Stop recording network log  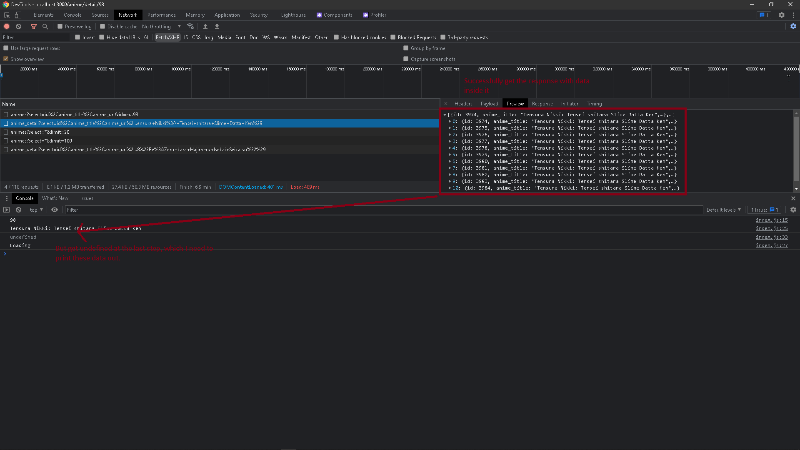(7, 26)
